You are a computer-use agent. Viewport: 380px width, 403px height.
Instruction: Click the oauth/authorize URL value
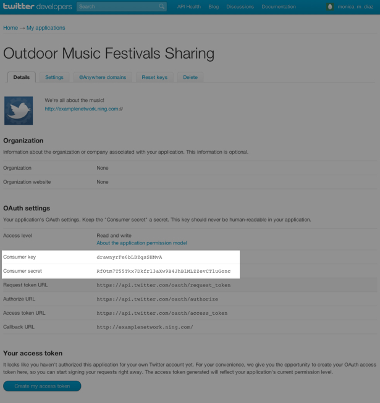tap(158, 299)
